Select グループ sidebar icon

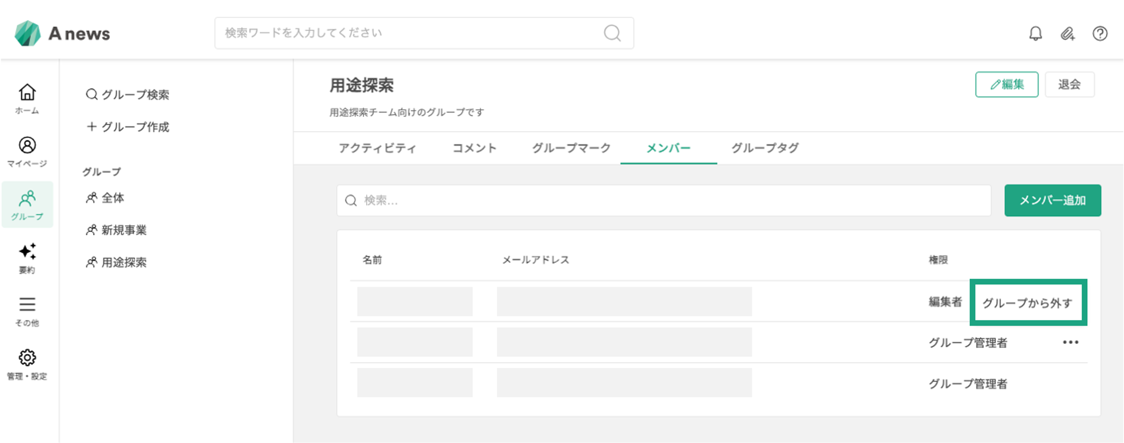tap(27, 205)
